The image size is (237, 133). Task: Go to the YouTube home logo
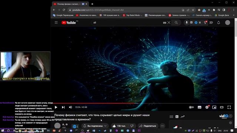point(69,23)
